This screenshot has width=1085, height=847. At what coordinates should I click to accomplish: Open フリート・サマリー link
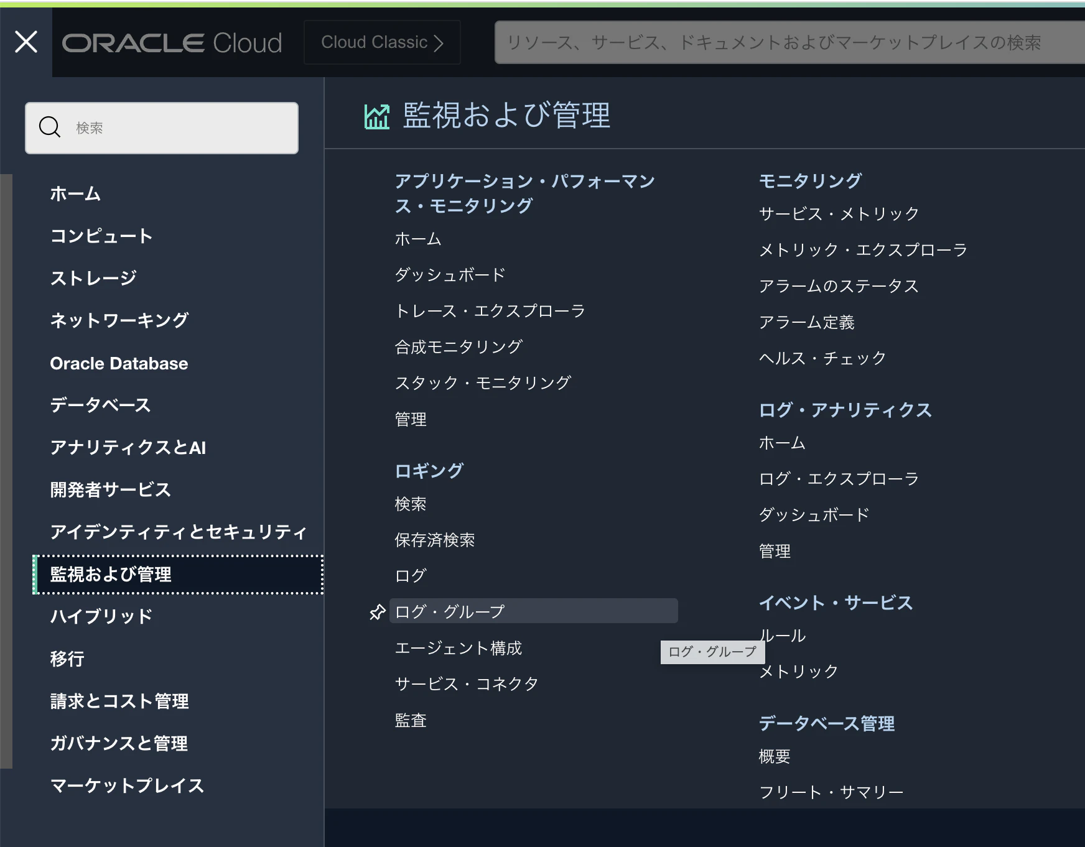831,792
